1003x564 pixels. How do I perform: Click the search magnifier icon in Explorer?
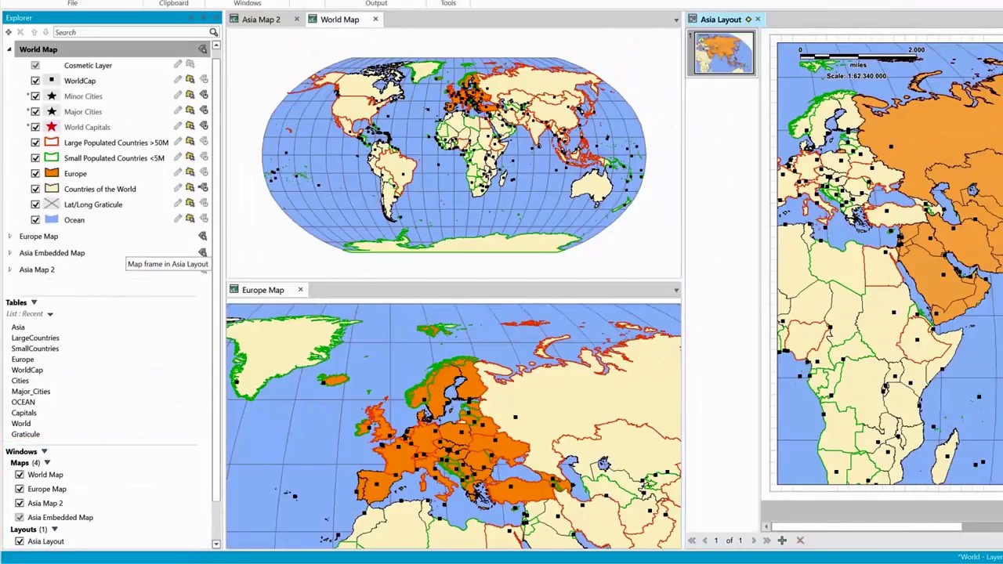click(x=213, y=32)
